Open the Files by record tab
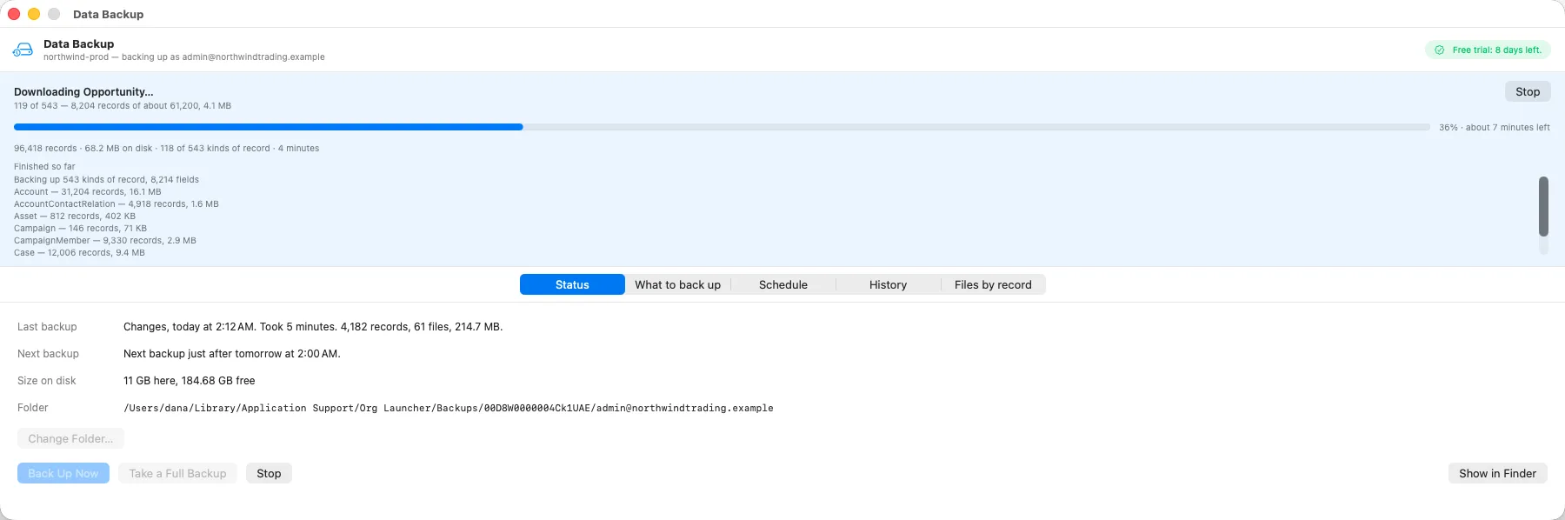Screen dimensions: 1565x520 993,284
